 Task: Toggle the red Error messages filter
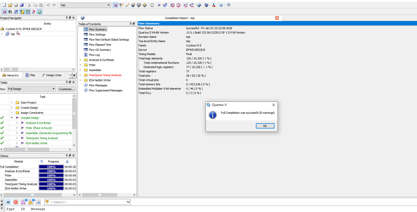[16, 202]
